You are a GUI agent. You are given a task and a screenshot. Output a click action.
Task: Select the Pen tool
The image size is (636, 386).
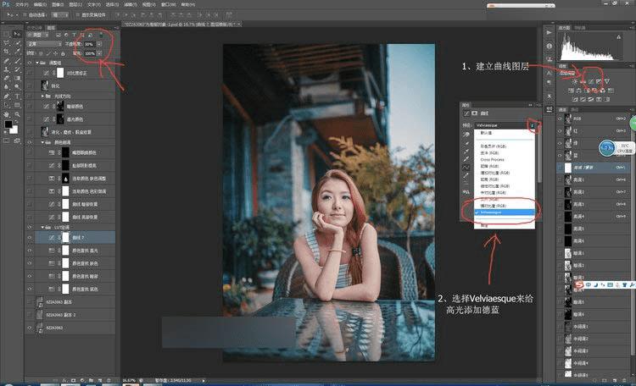pos(7,96)
